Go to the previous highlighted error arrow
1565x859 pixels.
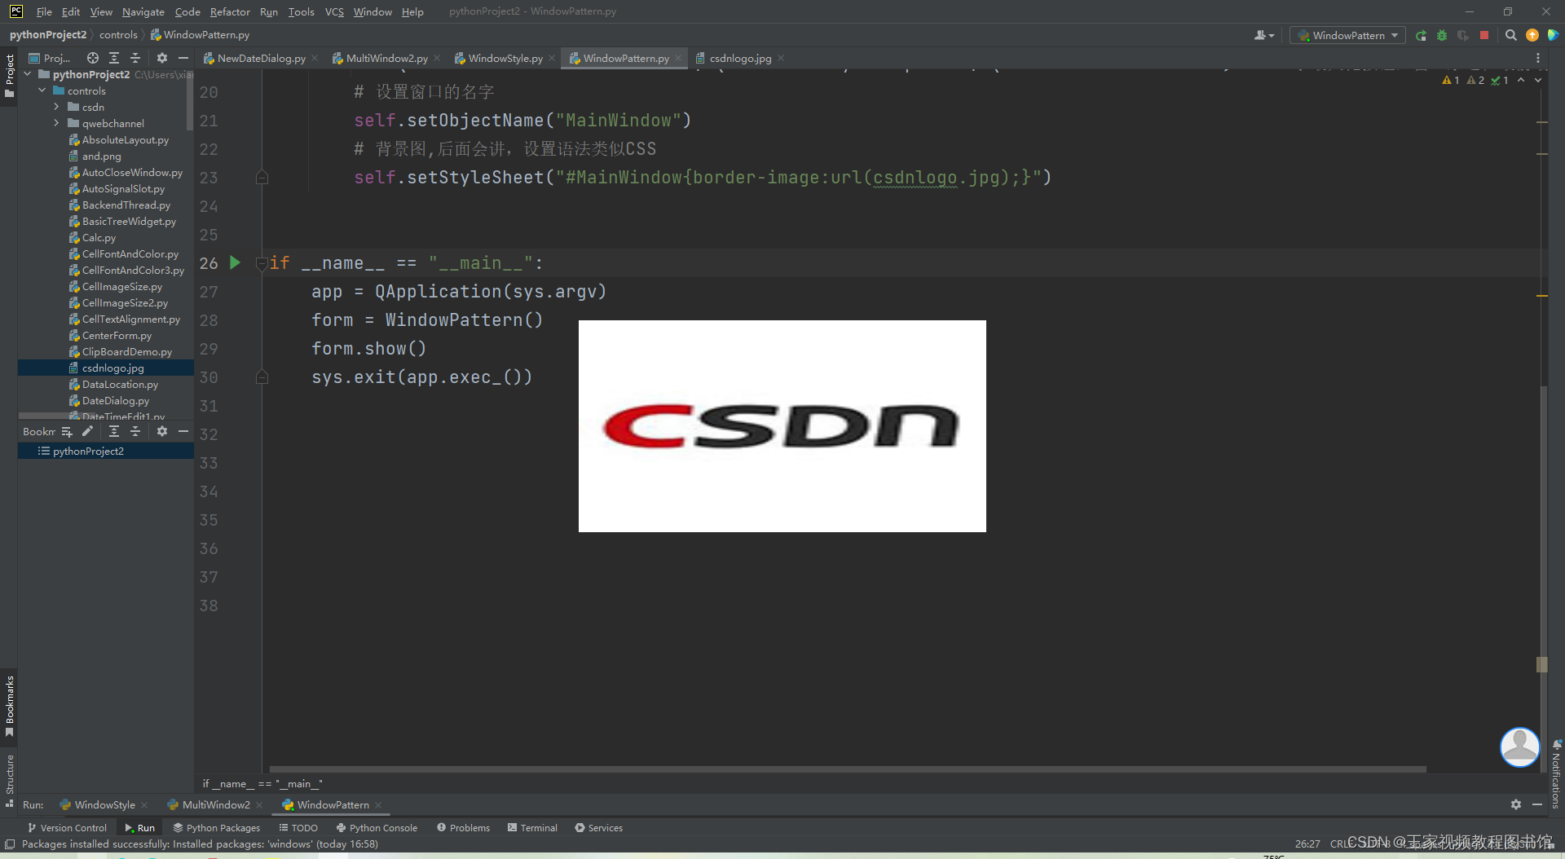[1521, 80]
